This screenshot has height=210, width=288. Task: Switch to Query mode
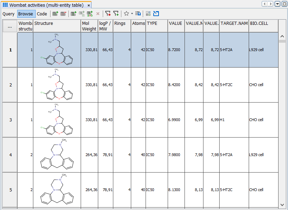8,14
